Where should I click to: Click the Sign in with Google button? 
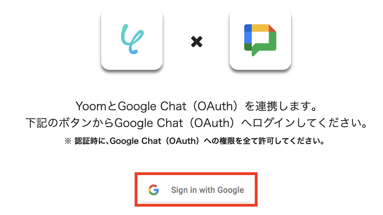pos(196,190)
